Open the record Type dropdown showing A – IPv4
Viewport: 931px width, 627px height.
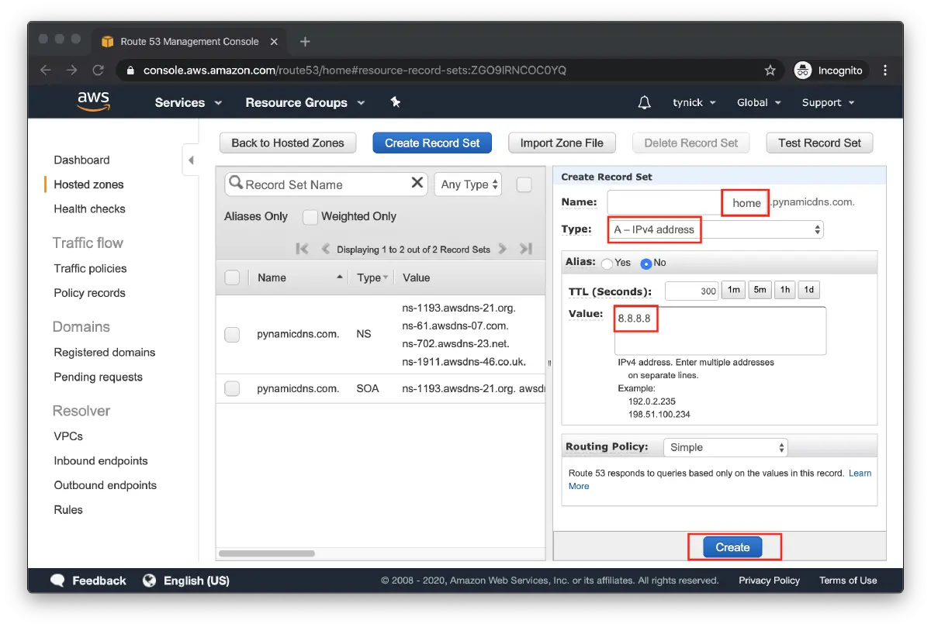coord(715,229)
